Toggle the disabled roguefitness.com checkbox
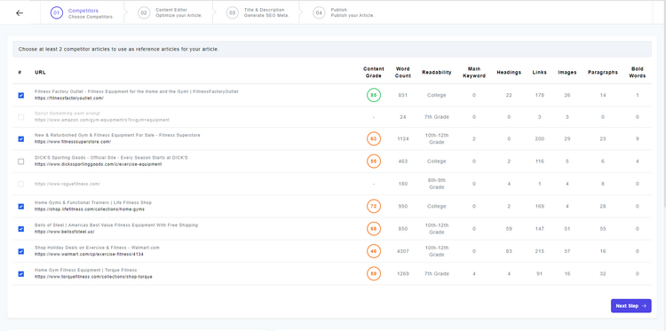 click(x=20, y=184)
